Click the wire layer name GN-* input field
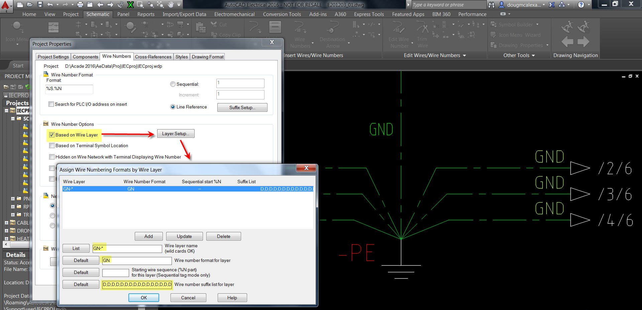The width and height of the screenshot is (642, 310). click(127, 248)
